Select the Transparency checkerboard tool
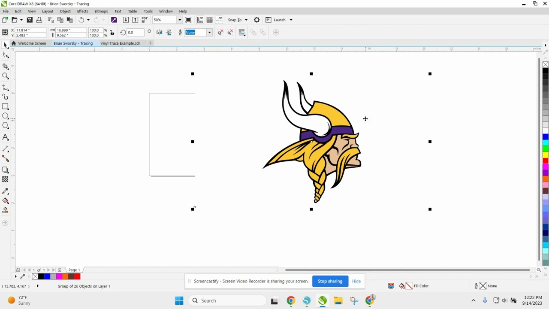The image size is (549, 309). (5, 179)
